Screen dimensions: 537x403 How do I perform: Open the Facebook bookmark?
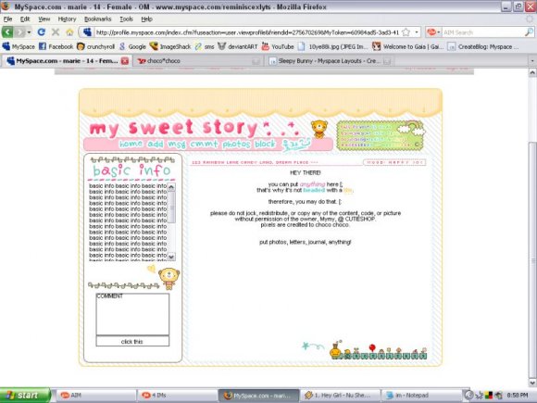[x=56, y=46]
